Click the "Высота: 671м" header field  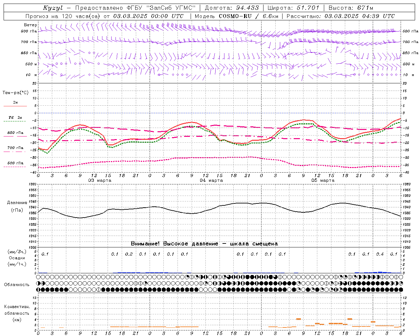click(x=351, y=8)
